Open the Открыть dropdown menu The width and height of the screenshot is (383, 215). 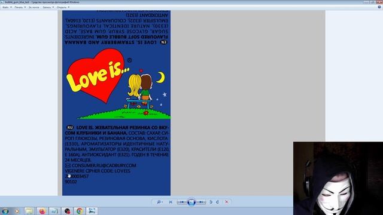[x=63, y=7]
